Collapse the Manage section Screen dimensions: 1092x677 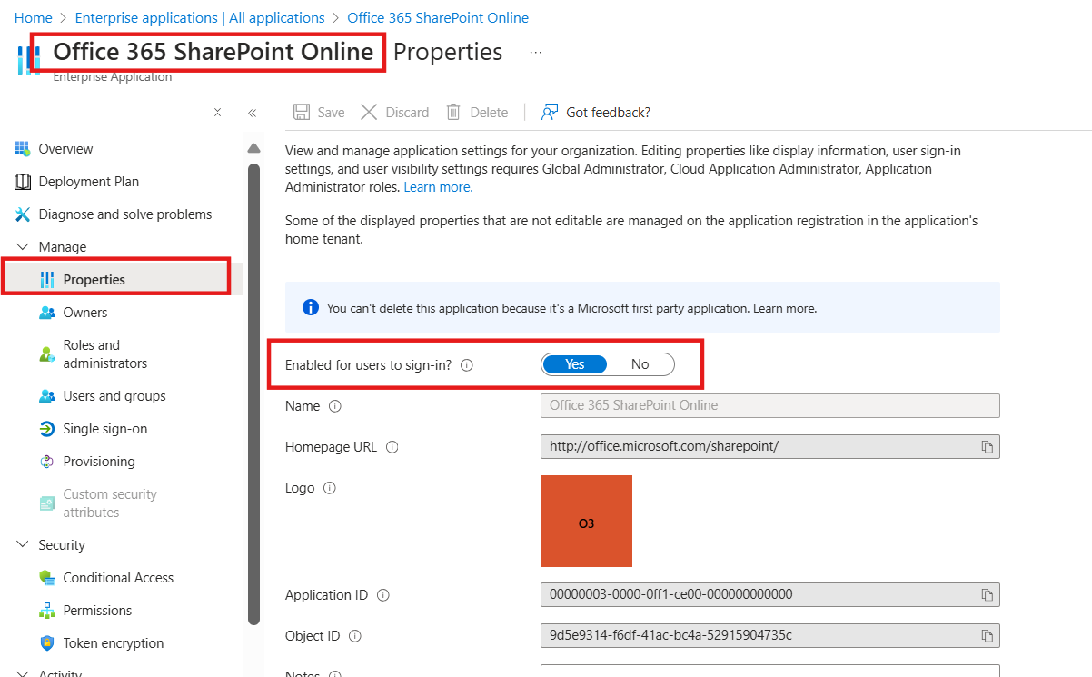tap(23, 247)
